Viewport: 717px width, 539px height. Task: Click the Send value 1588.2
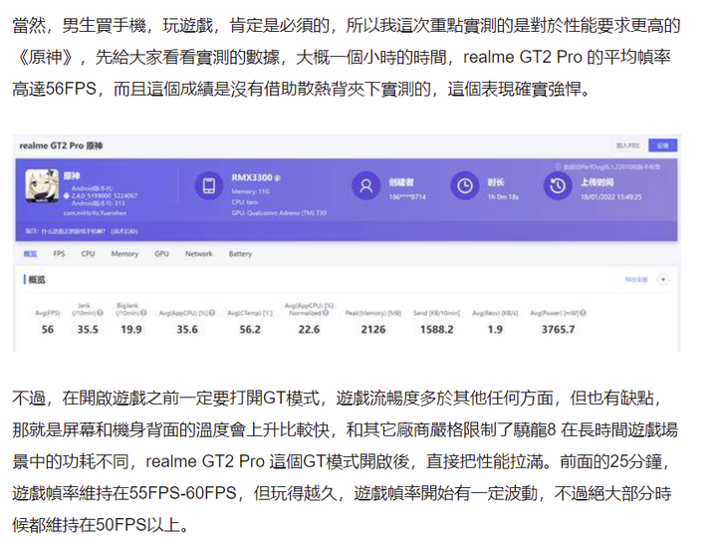437,330
